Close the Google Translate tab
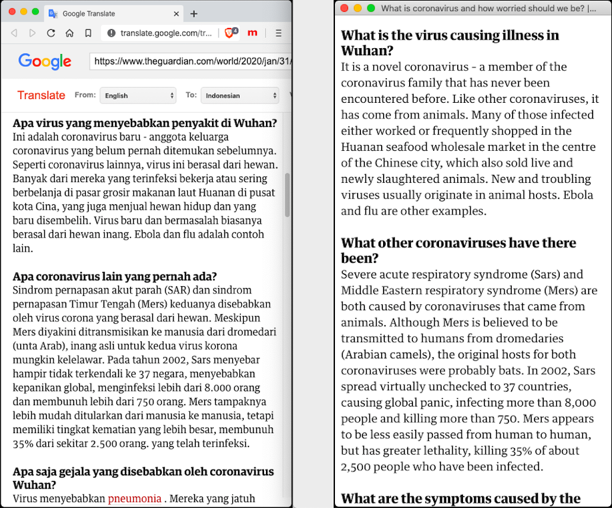 [x=176, y=14]
